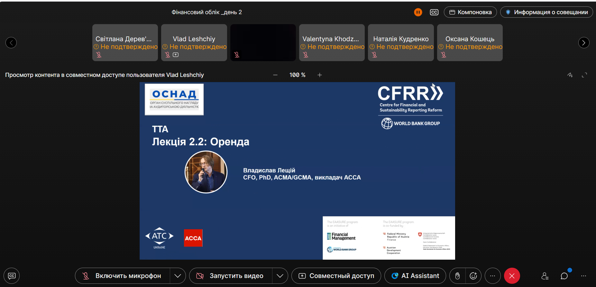Select Vlad Leshchiy participant thumbnail
Screen dimensions: 596x287
tap(194, 42)
